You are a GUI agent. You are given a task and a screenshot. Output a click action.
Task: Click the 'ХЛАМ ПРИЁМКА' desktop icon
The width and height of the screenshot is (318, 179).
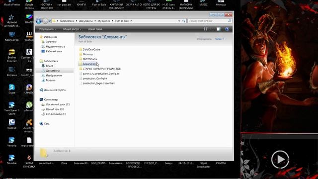coord(29,161)
